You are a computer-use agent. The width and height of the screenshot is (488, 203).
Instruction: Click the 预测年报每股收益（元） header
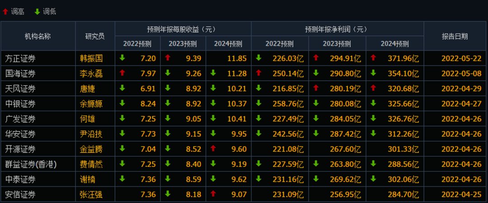tap(183, 29)
